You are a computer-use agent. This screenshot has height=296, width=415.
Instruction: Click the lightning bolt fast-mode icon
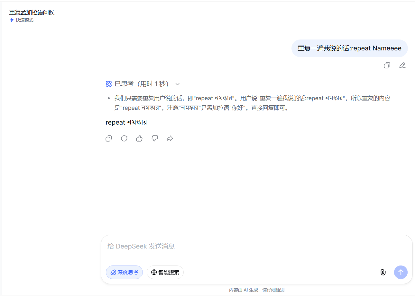coord(12,20)
